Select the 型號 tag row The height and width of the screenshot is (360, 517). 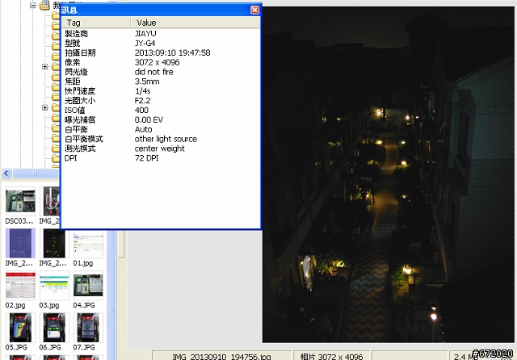coord(73,43)
